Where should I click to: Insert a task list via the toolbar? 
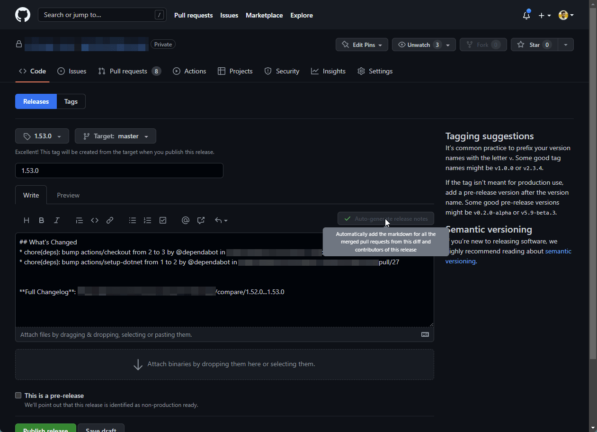click(162, 220)
